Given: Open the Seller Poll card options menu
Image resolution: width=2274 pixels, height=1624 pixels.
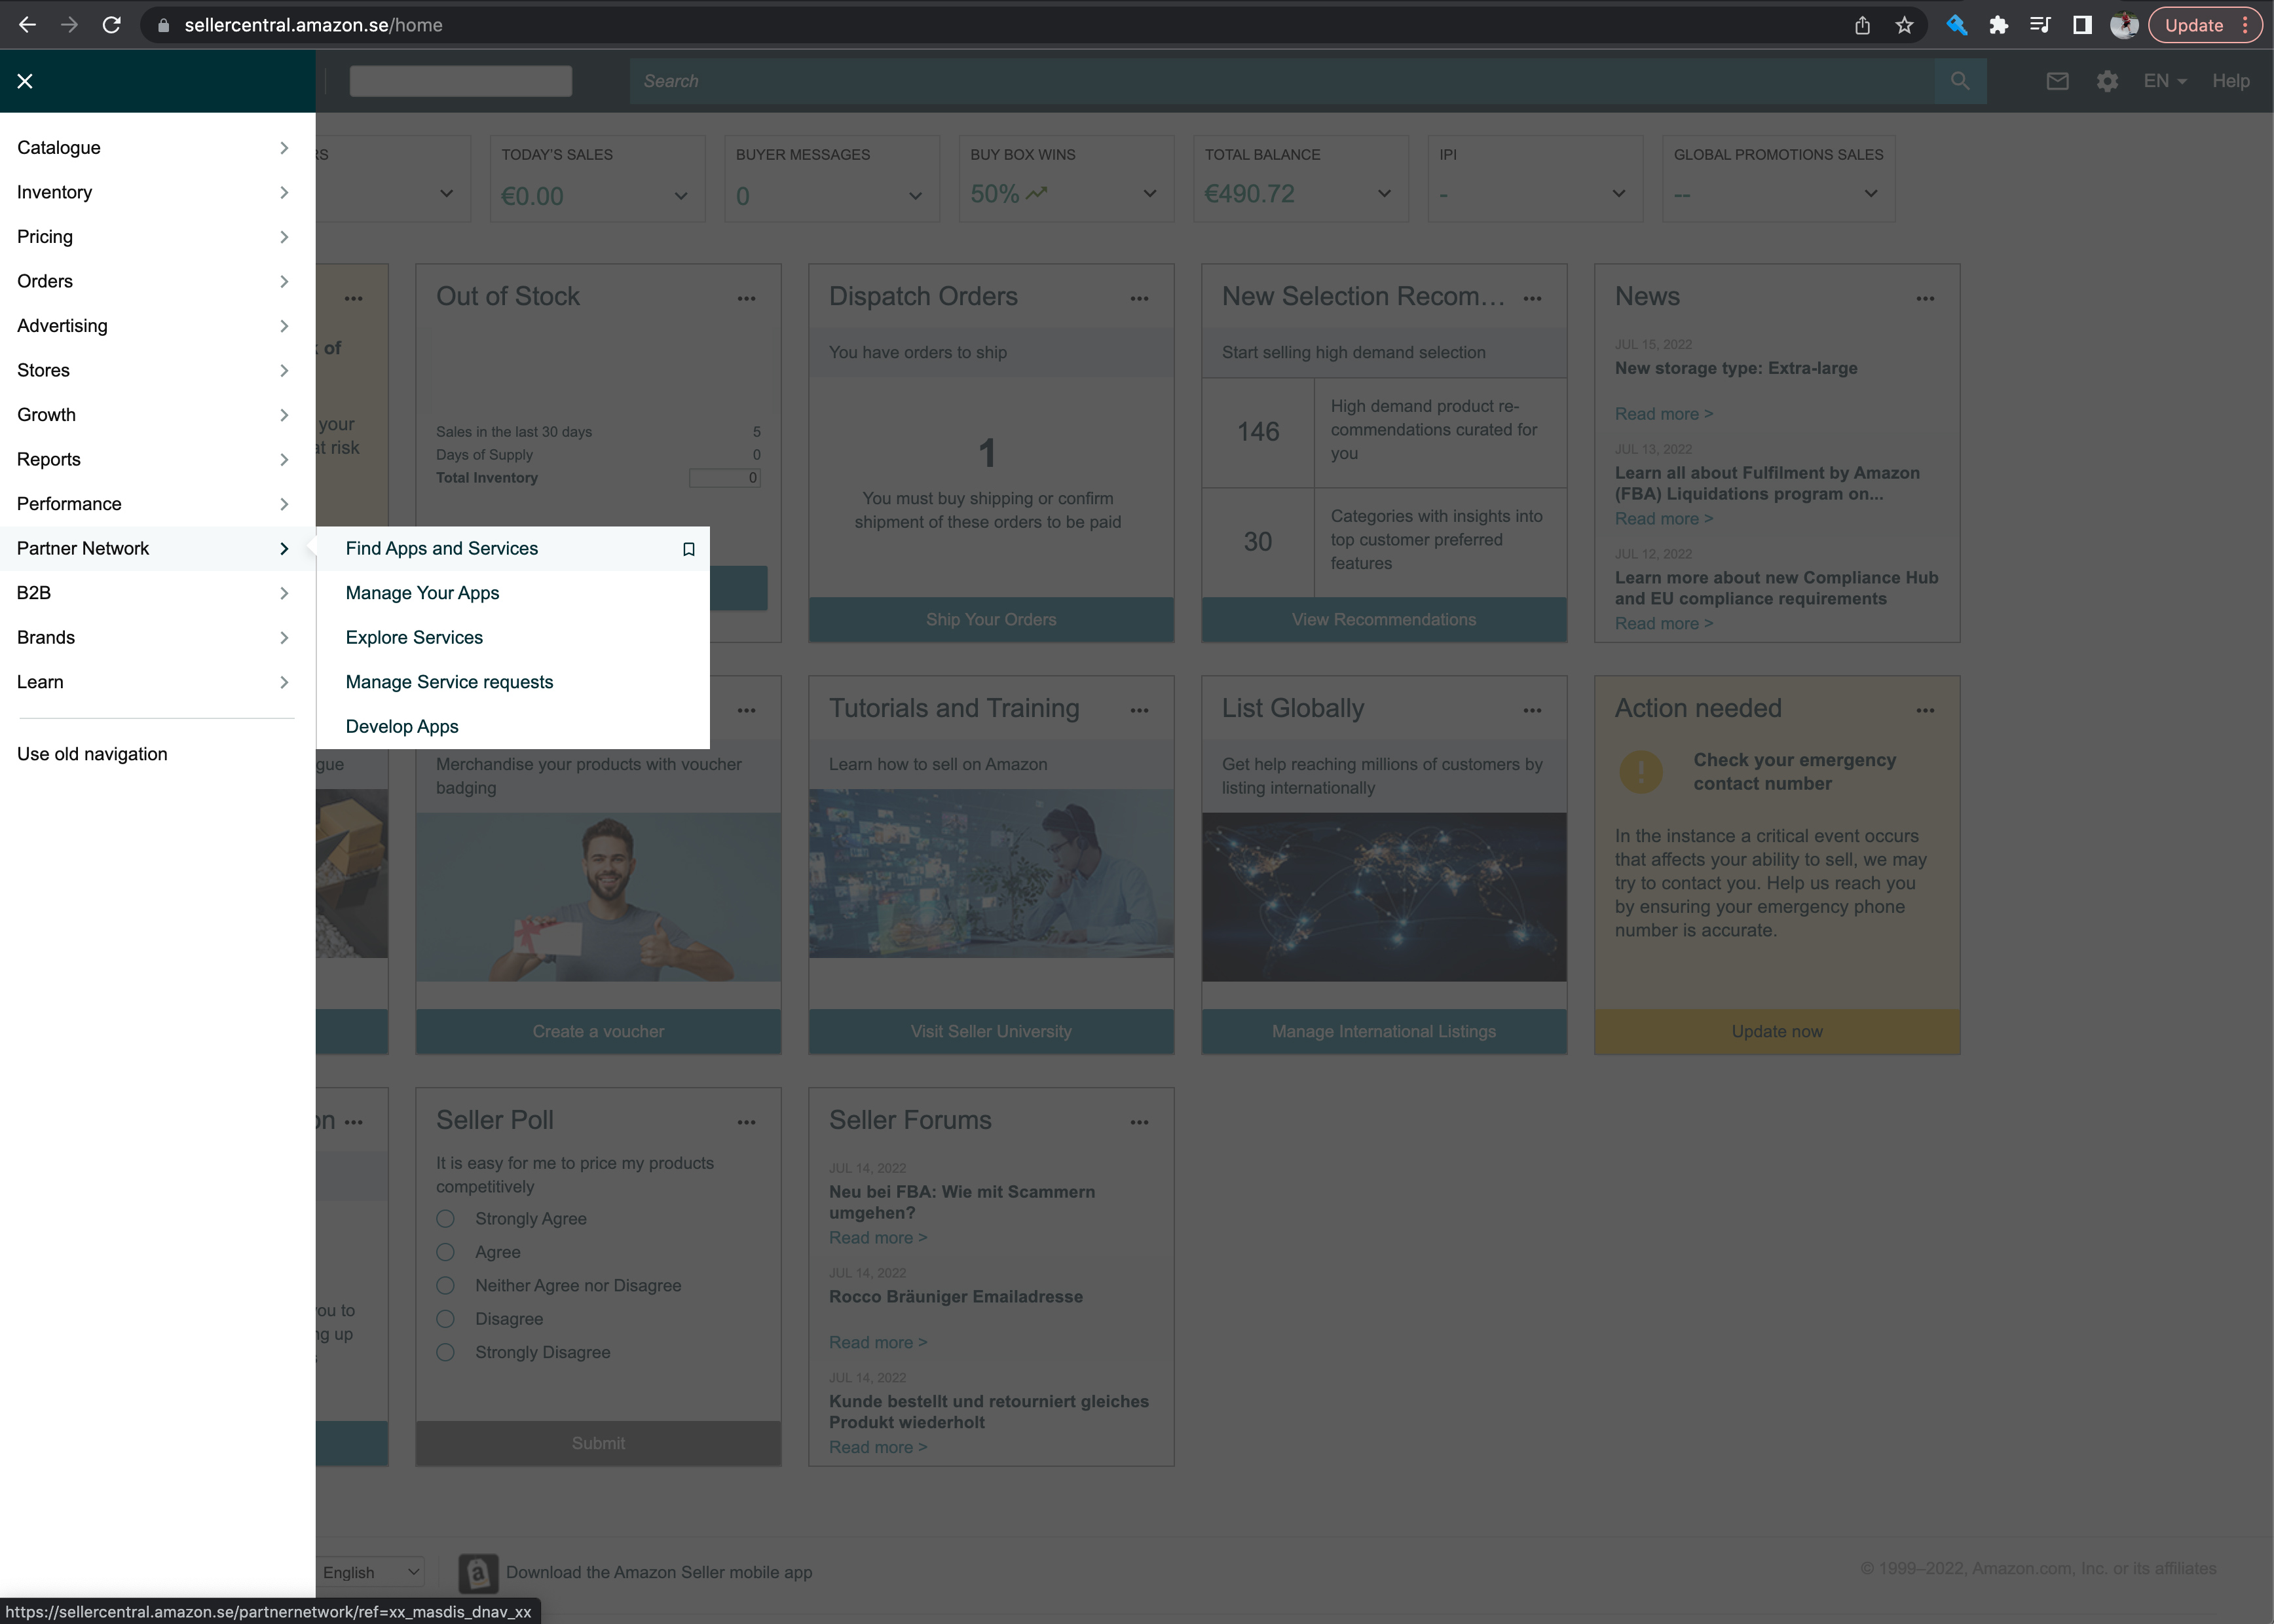Looking at the screenshot, I should coord(746,1122).
